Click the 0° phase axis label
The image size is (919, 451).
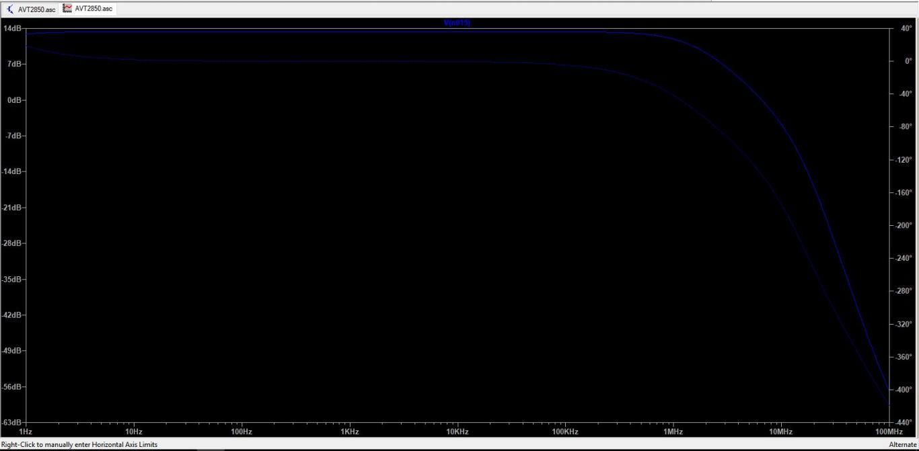tap(908, 61)
